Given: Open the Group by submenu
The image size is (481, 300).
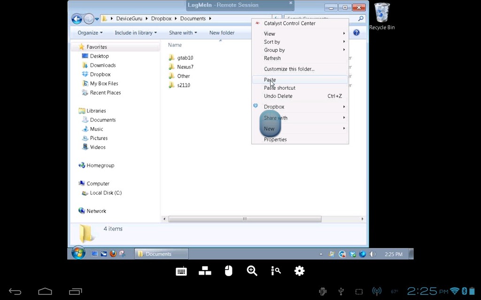Looking at the screenshot, I should [x=300, y=50].
